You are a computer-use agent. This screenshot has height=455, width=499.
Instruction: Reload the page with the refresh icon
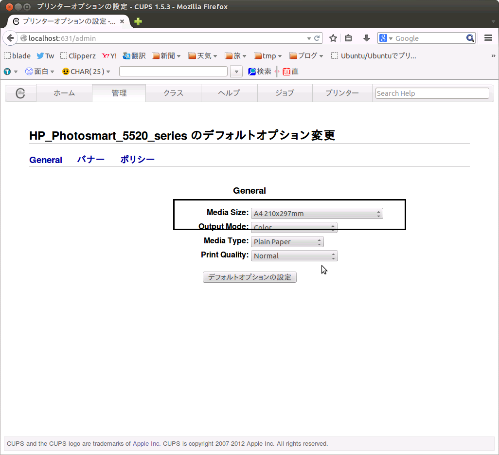pyautogui.click(x=317, y=38)
